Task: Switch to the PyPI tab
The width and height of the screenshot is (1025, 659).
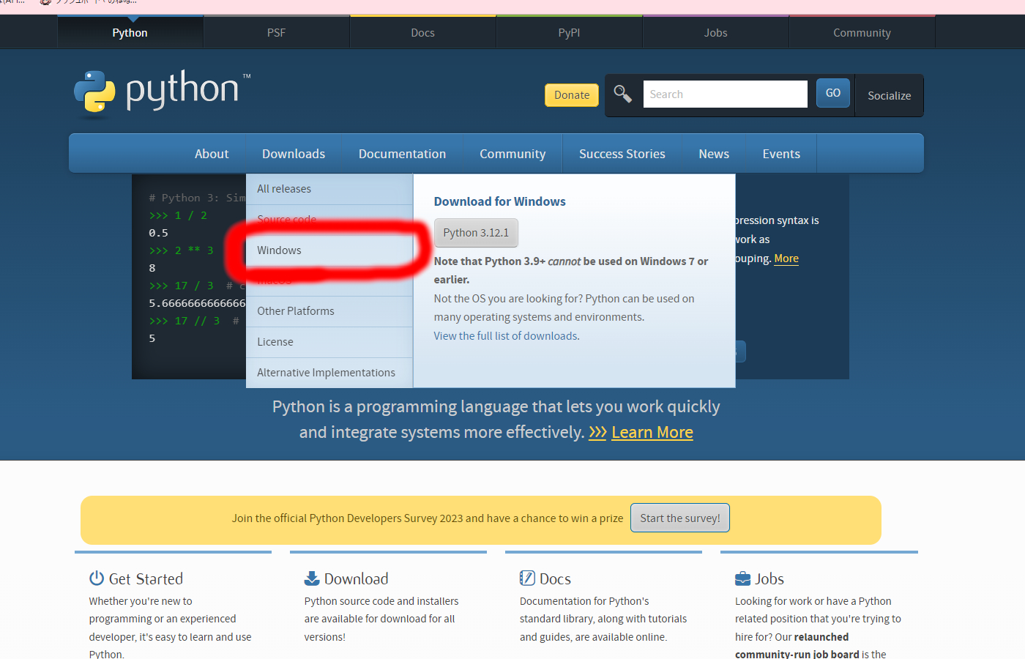Action: click(x=569, y=32)
